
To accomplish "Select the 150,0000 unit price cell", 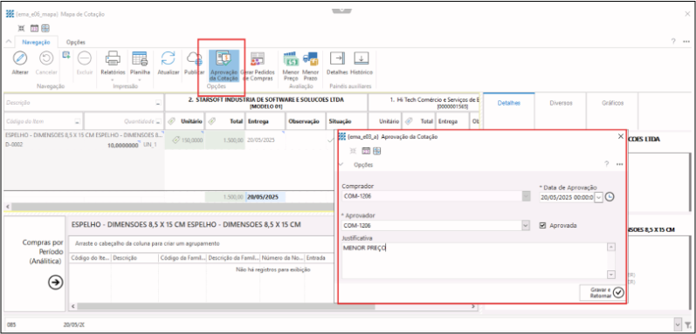I will [x=184, y=140].
